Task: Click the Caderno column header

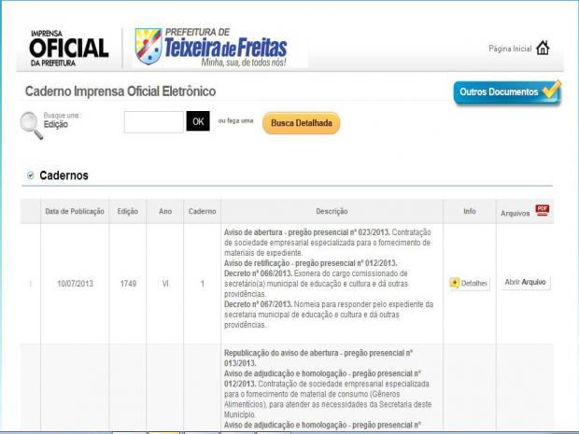Action: (x=202, y=211)
